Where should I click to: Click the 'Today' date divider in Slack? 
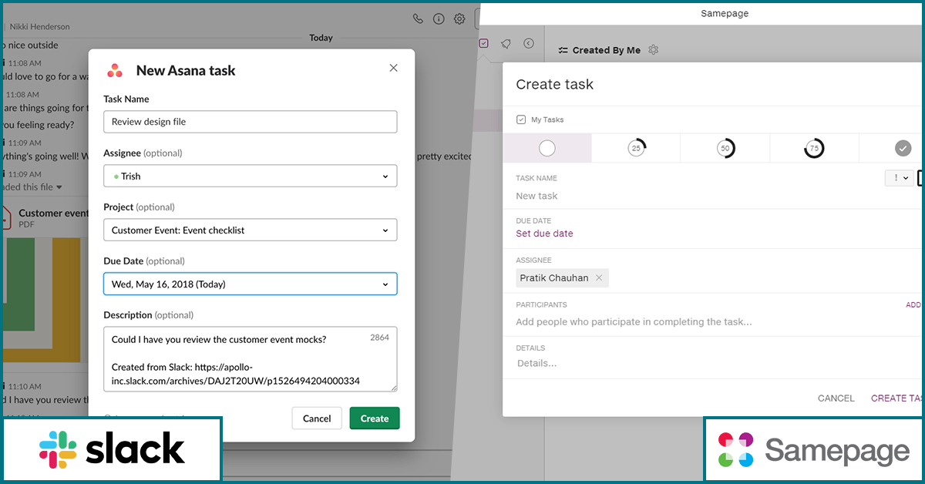(x=321, y=38)
